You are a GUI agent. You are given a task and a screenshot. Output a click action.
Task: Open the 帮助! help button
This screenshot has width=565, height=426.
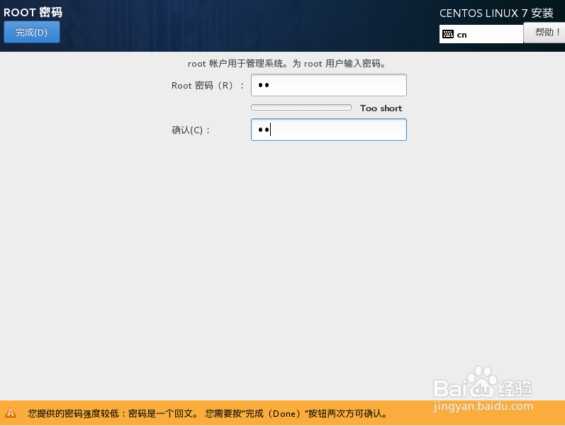544,33
